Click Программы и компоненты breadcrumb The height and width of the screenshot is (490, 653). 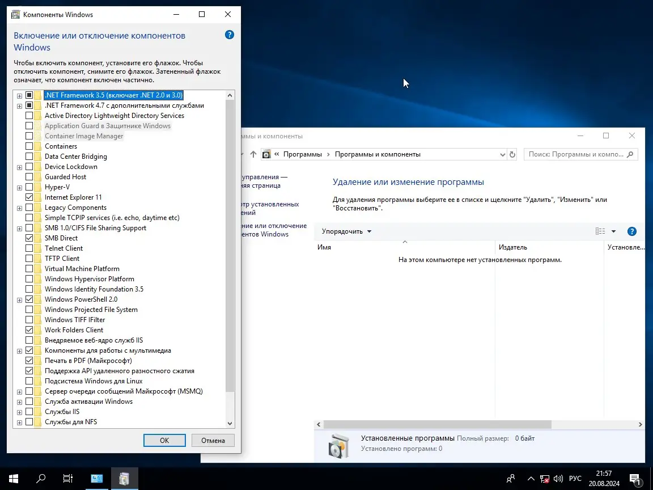(378, 154)
